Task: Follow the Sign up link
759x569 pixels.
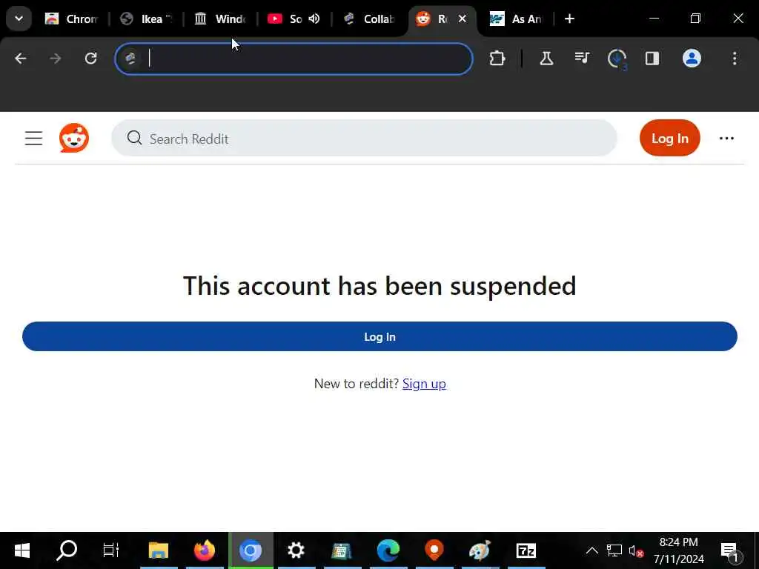Action: click(424, 384)
